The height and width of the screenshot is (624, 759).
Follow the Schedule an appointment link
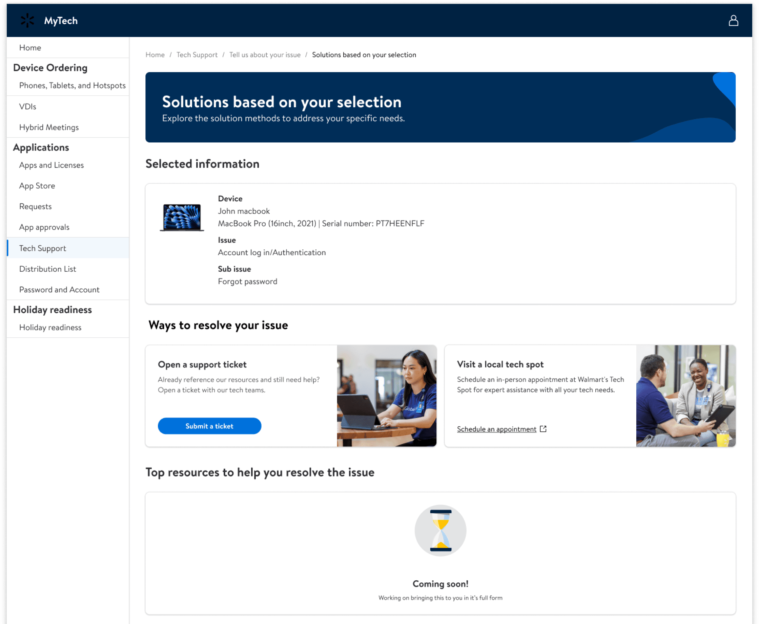click(496, 429)
